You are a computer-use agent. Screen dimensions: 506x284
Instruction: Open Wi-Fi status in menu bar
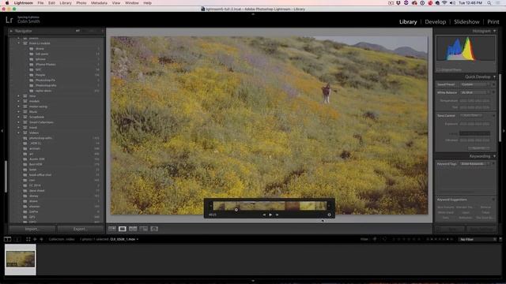444,3
